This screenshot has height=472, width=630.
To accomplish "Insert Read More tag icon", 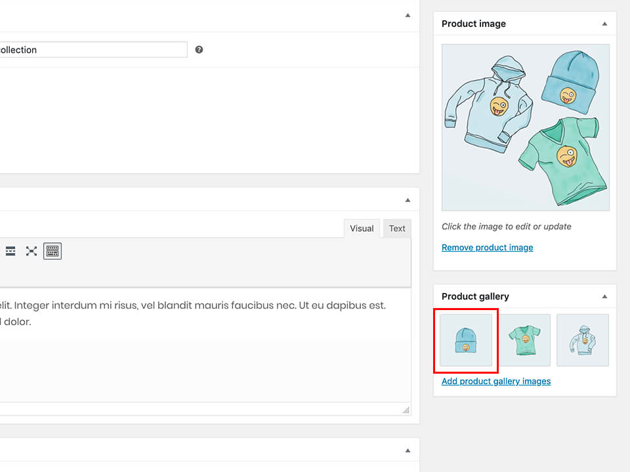I will coord(10,251).
